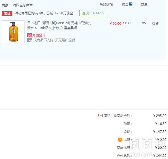Click the 商品价格 column header
The width and height of the screenshot is (168, 159).
point(106,4)
